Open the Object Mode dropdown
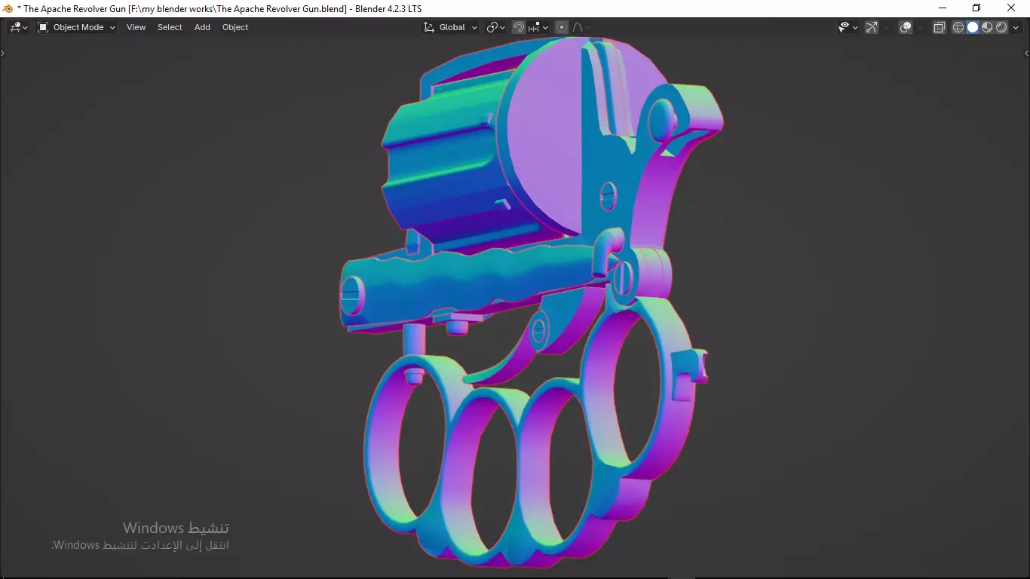This screenshot has width=1030, height=579. click(x=76, y=27)
